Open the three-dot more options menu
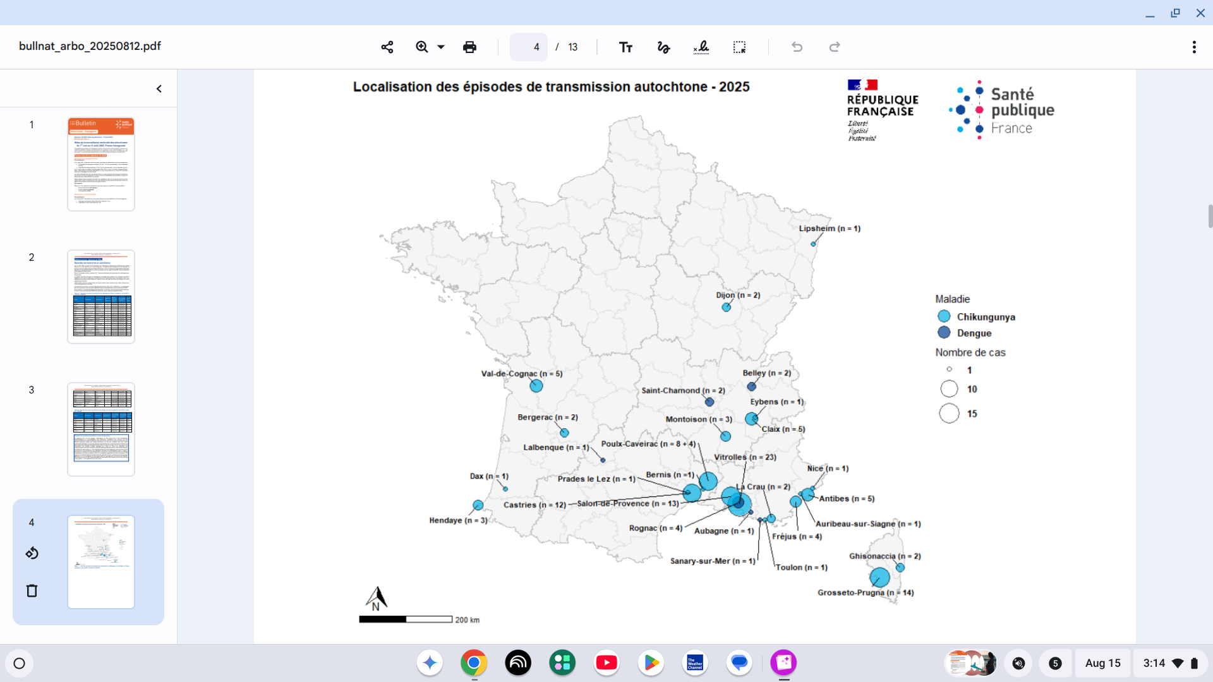1213x682 pixels. coord(1193,47)
